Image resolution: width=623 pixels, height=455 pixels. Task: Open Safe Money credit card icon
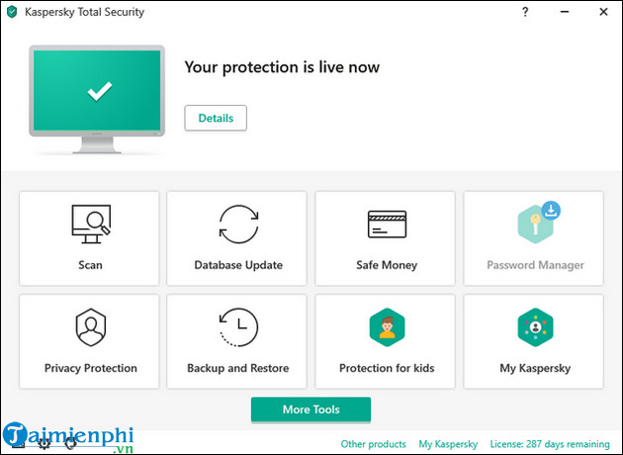click(386, 225)
